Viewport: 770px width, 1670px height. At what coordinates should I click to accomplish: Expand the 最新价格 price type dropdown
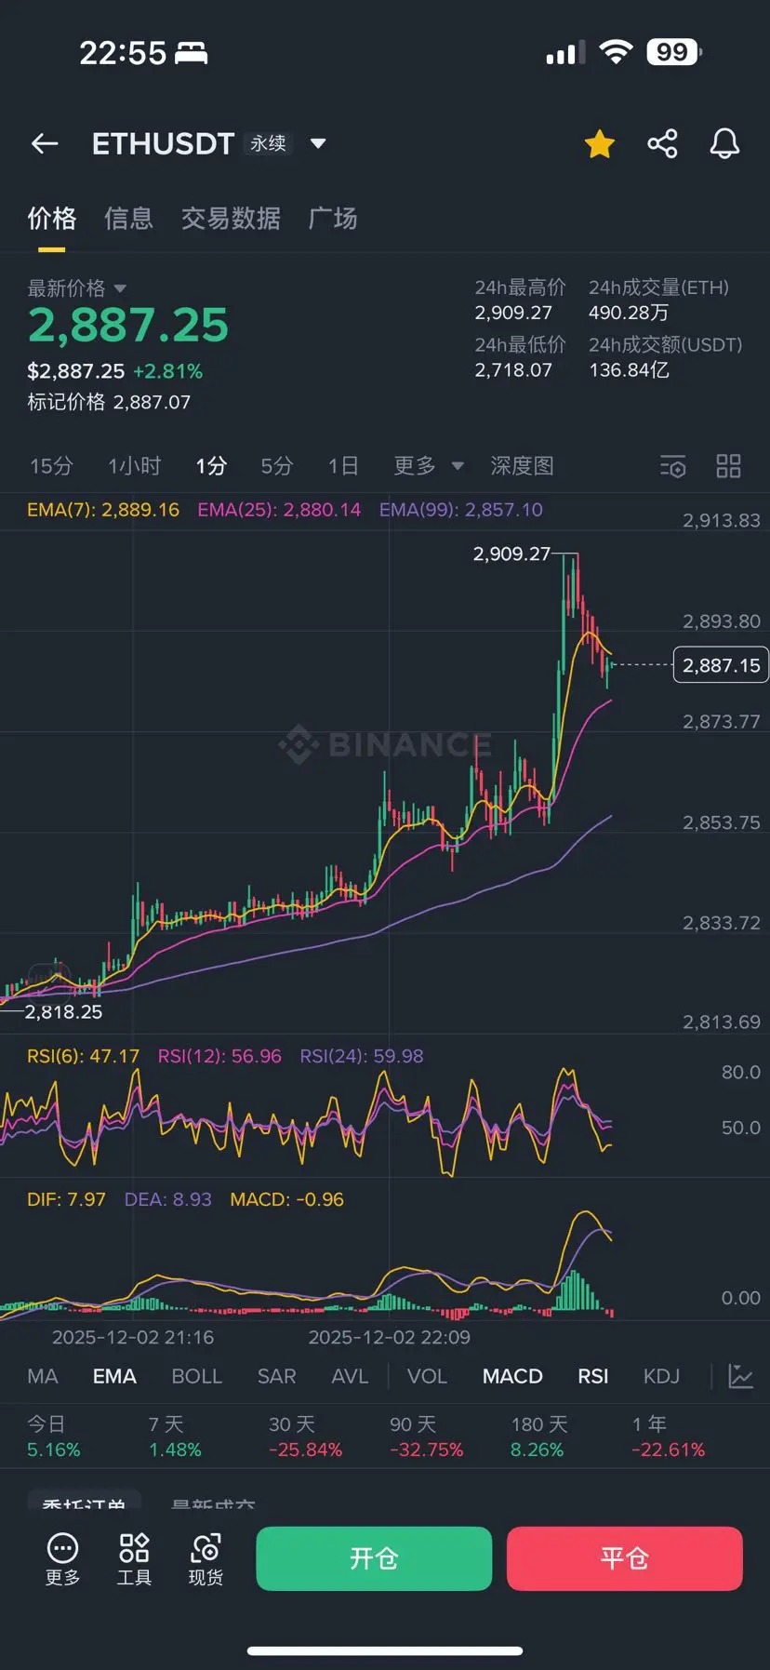(x=120, y=288)
